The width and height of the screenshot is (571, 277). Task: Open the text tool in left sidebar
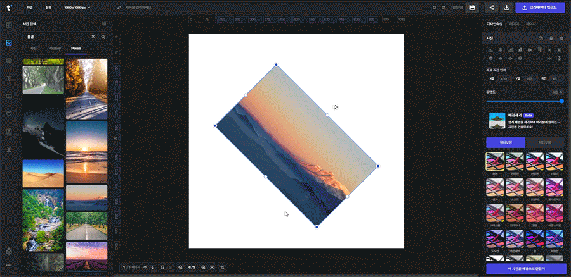[x=9, y=78]
